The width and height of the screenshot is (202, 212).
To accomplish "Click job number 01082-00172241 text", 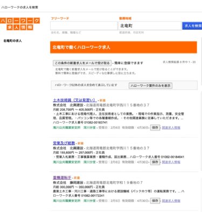I will 93,195.
